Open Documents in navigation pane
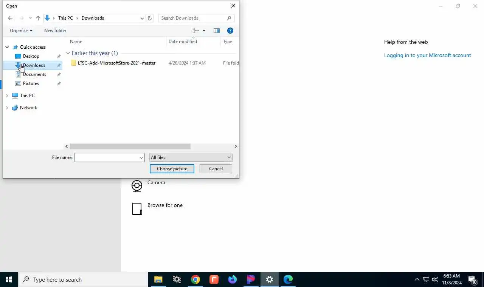The image size is (484, 287). [34, 74]
